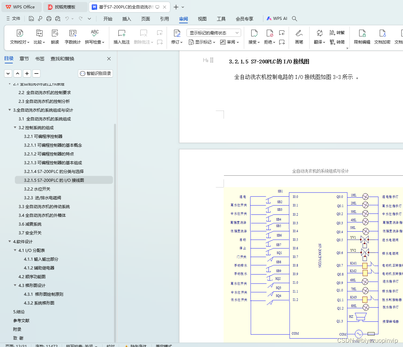Open the 文件 menu
The image size is (403, 347).
pyautogui.click(x=13, y=19)
